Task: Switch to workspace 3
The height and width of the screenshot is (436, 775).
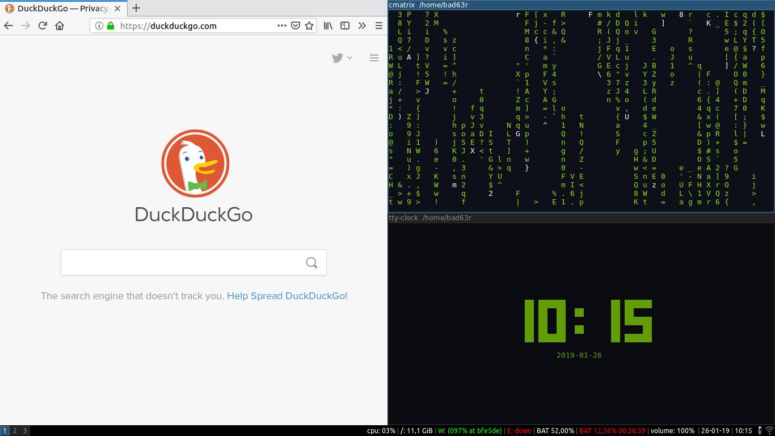Action: (25, 431)
